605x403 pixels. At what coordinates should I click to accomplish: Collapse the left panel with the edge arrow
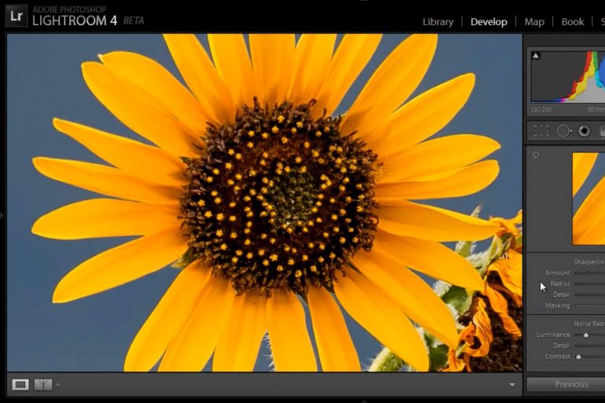click(x=2, y=215)
